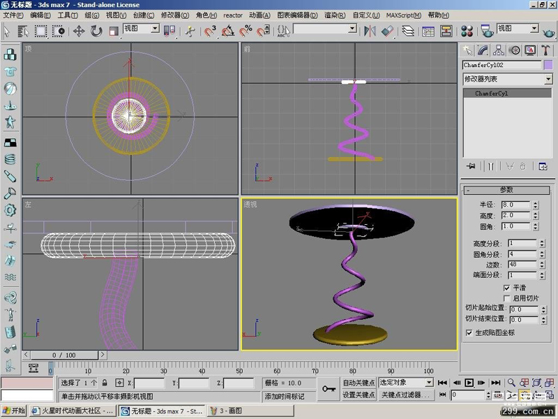
Task: Click the Configure Modifier Sets icon
Action: tap(543, 166)
